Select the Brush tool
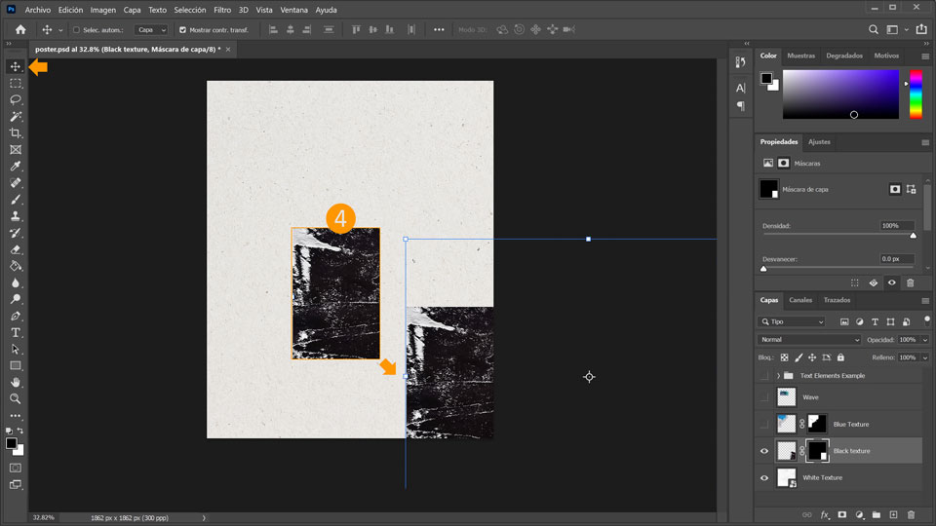 click(x=16, y=200)
